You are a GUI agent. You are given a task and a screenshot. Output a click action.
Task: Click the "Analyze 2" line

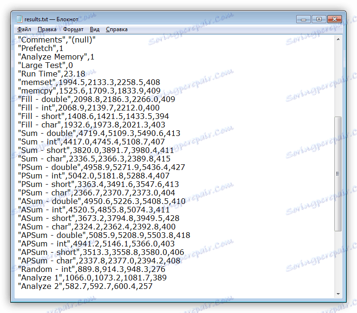[85, 287]
